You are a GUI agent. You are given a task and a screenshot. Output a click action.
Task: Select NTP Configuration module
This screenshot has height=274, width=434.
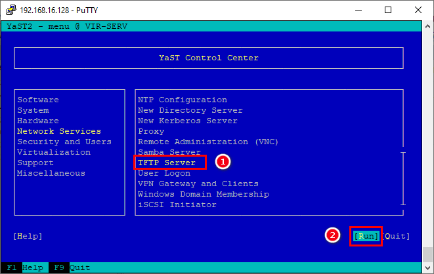(183, 100)
